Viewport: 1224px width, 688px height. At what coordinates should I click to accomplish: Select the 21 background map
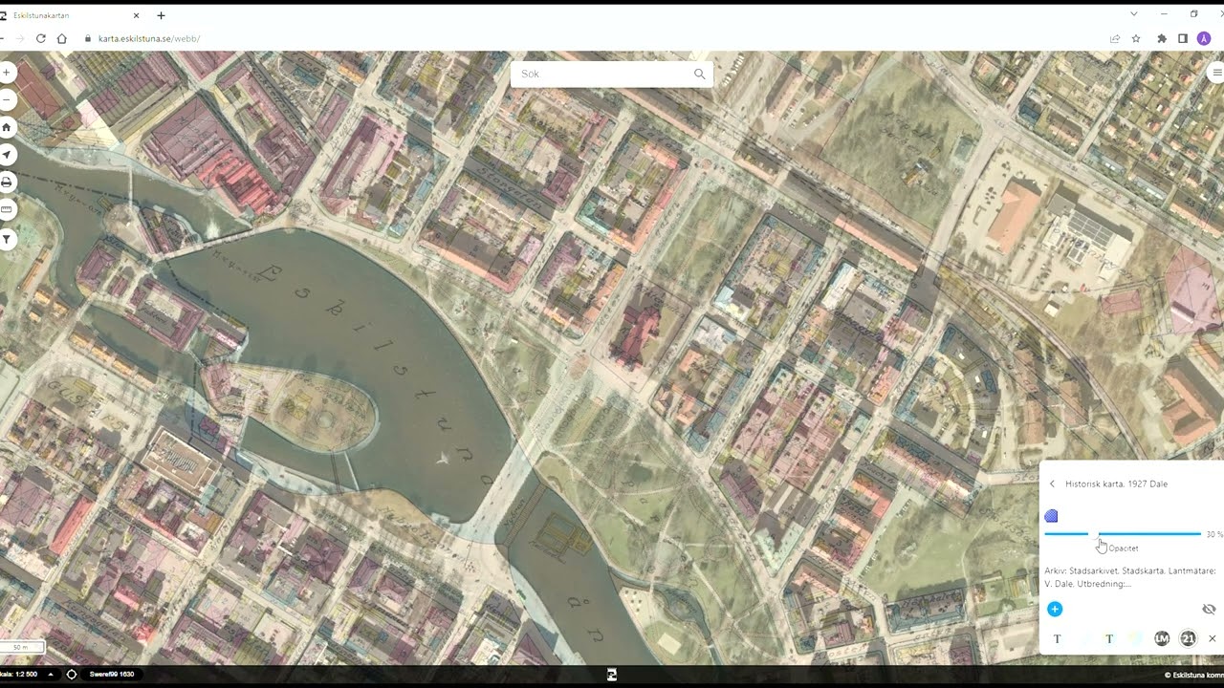(1188, 638)
